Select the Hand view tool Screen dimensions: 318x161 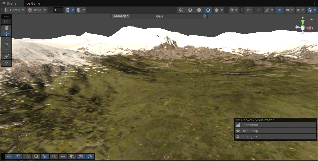point(6,28)
